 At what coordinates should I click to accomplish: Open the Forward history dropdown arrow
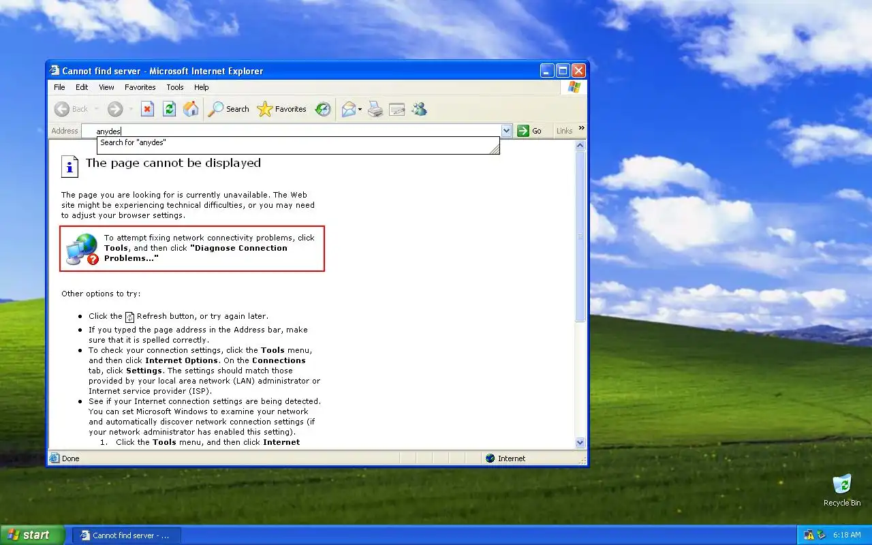(131, 109)
